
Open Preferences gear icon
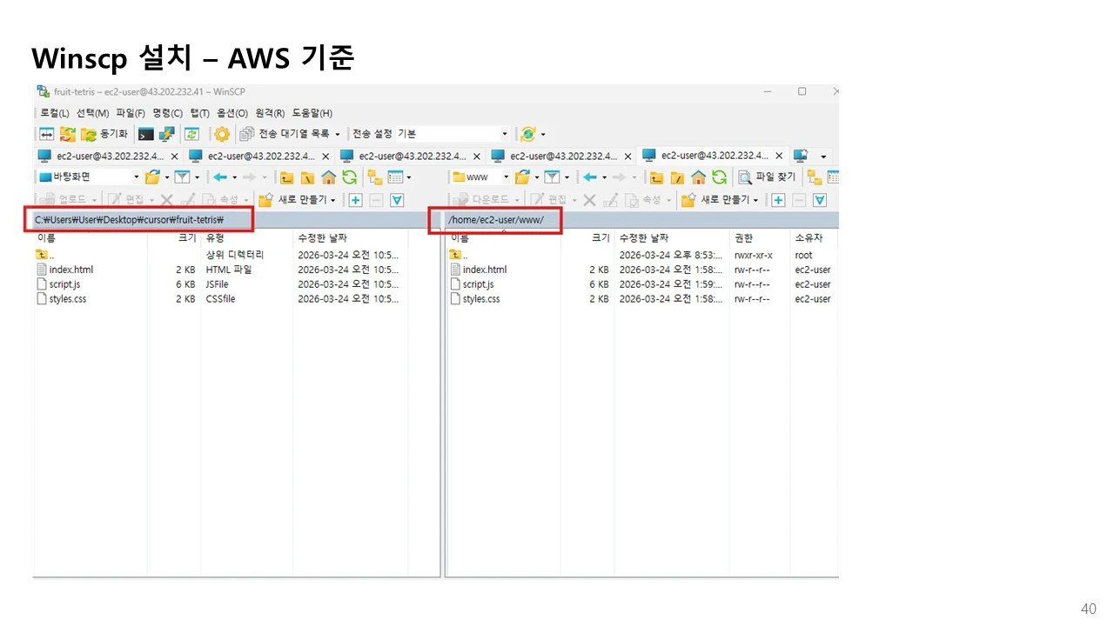(222, 134)
